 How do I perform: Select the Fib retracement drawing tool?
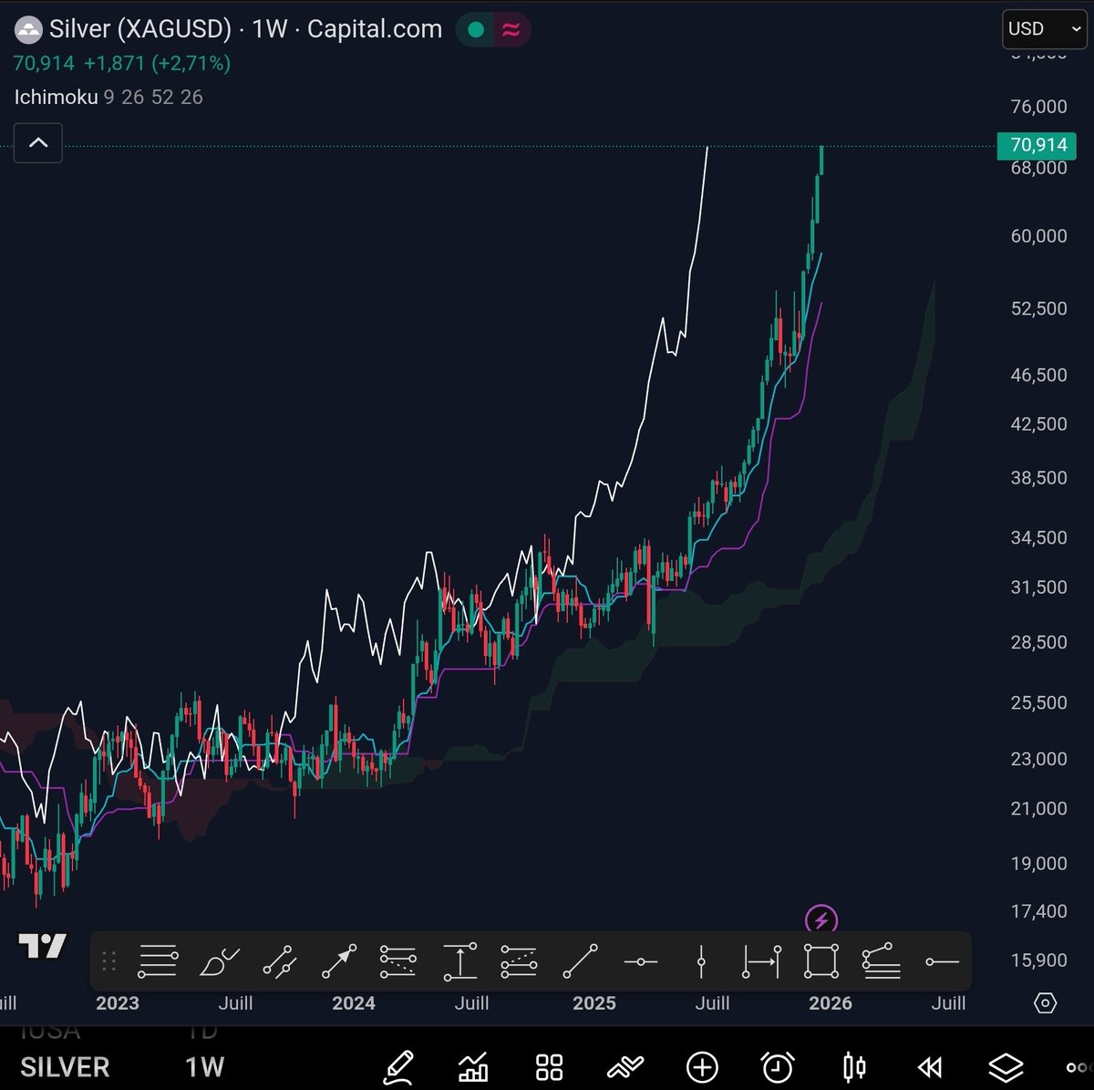(158, 960)
